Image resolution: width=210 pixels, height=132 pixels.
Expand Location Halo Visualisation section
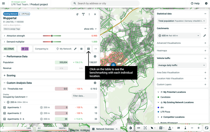coord(205,78)
